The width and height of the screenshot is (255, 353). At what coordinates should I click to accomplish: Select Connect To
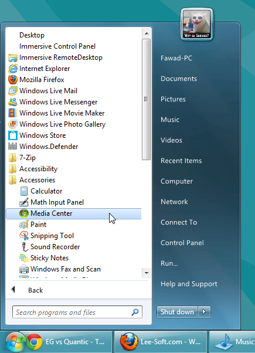pos(179,222)
